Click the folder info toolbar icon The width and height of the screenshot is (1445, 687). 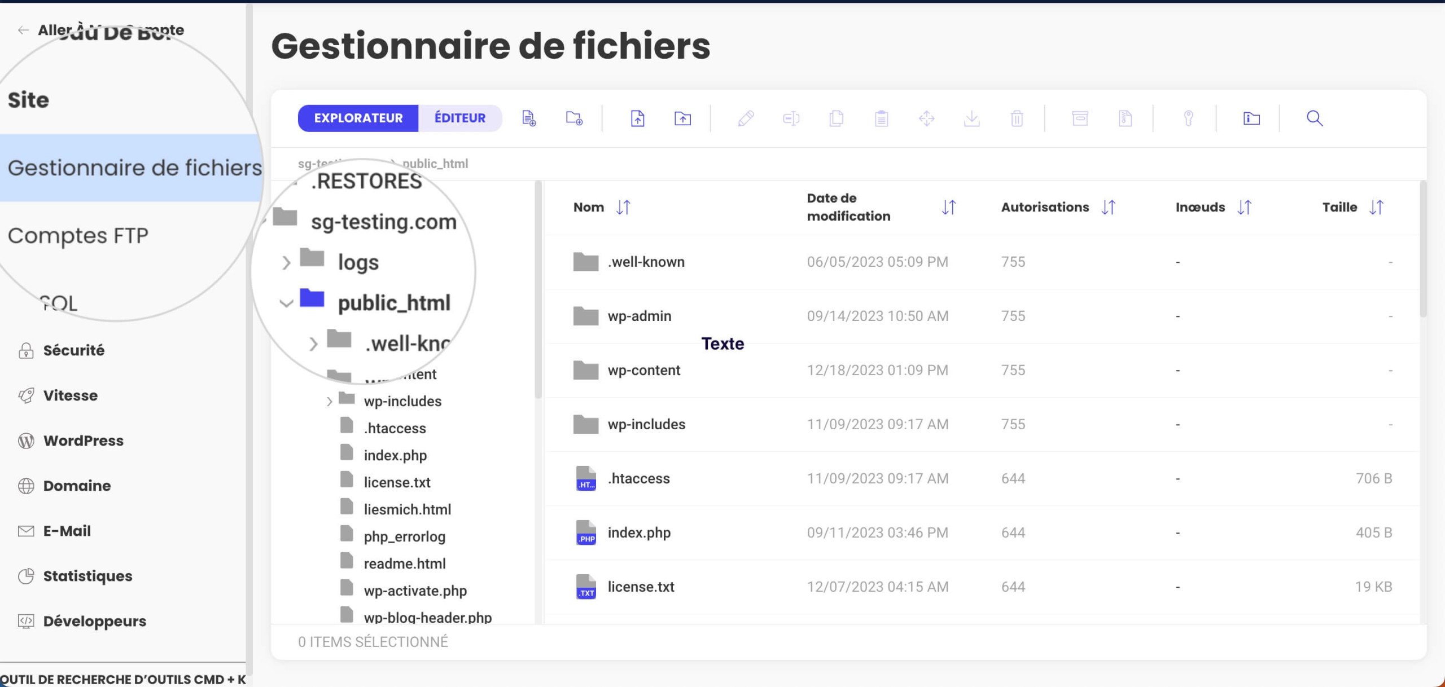point(1251,118)
